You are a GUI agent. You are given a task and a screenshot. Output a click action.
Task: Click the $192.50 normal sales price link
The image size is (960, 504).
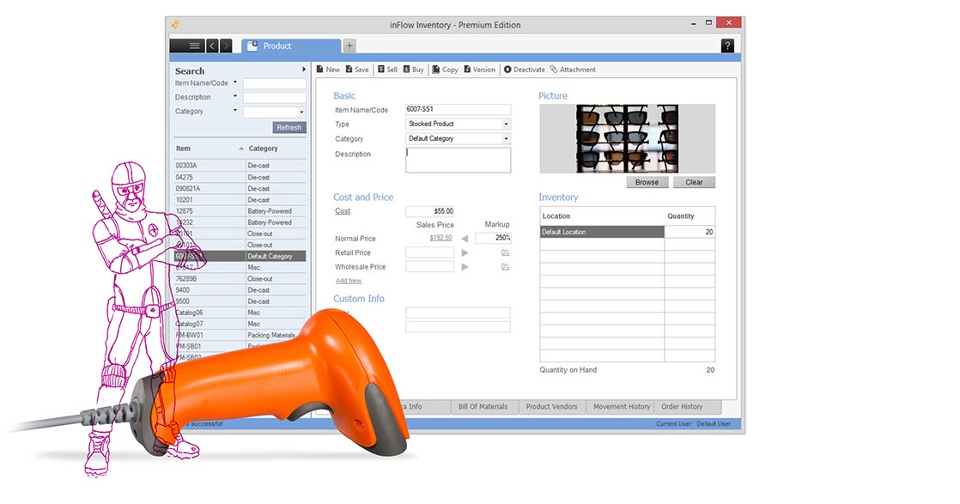pos(441,238)
